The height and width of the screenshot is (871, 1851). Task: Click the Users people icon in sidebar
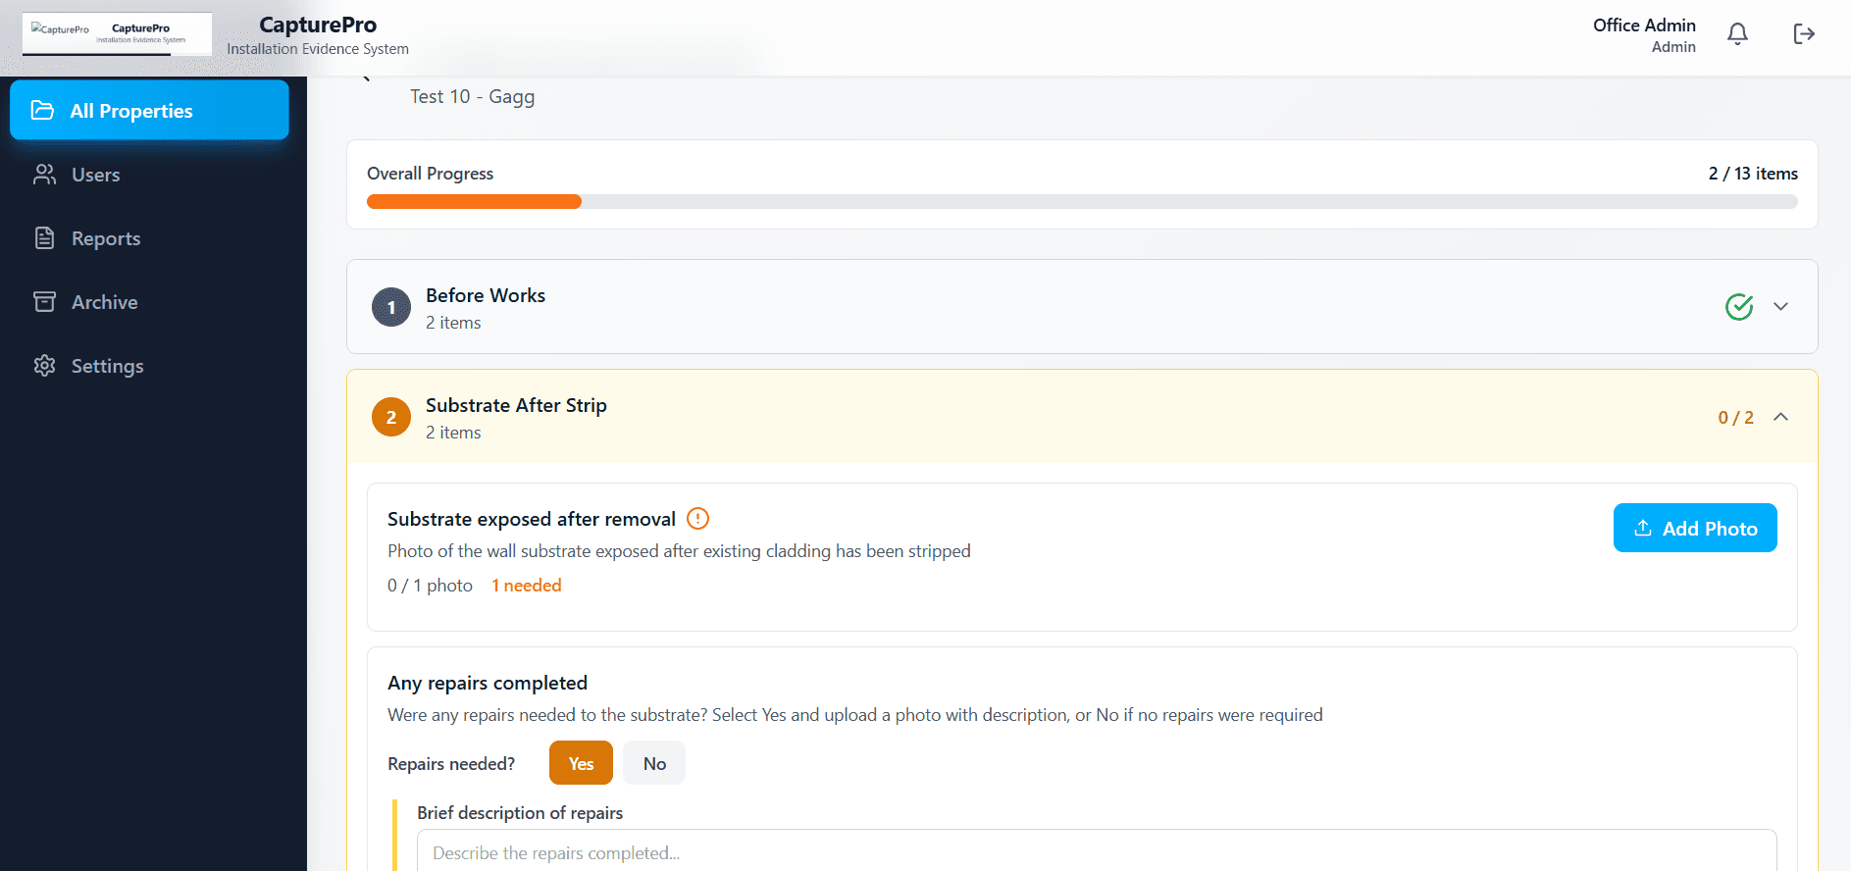(x=45, y=175)
